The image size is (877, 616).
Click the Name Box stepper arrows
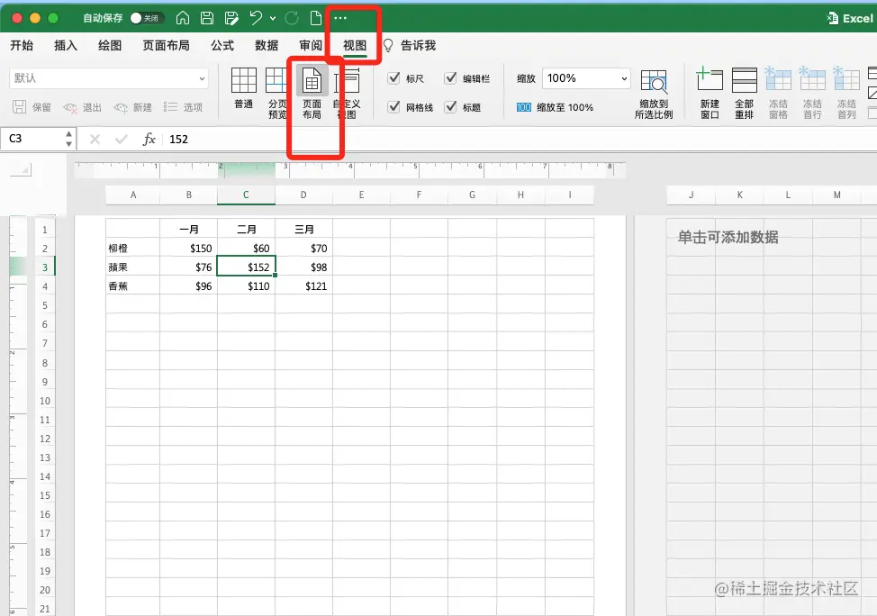pyautogui.click(x=68, y=139)
